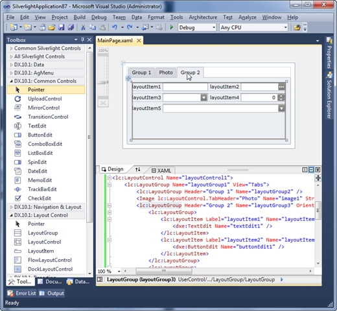The width and height of the screenshot is (337, 311).
Task: Open the Properties side tab
Action: coord(329,53)
